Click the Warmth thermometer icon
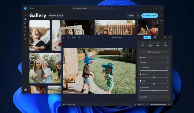The height and width of the screenshot is (113, 194). click(x=141, y=74)
